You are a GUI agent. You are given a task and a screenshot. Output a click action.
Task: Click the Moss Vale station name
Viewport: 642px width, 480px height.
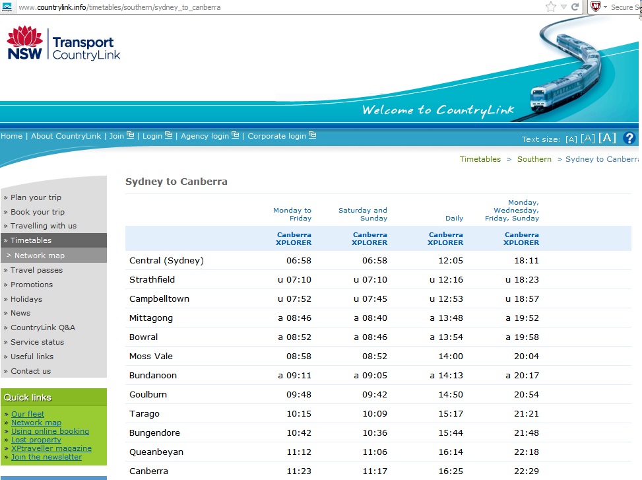pyautogui.click(x=151, y=356)
